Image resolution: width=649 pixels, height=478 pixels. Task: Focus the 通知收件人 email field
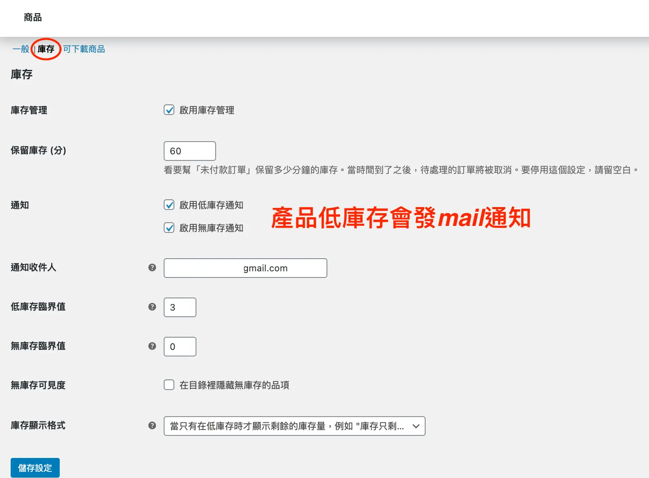pyautogui.click(x=245, y=268)
